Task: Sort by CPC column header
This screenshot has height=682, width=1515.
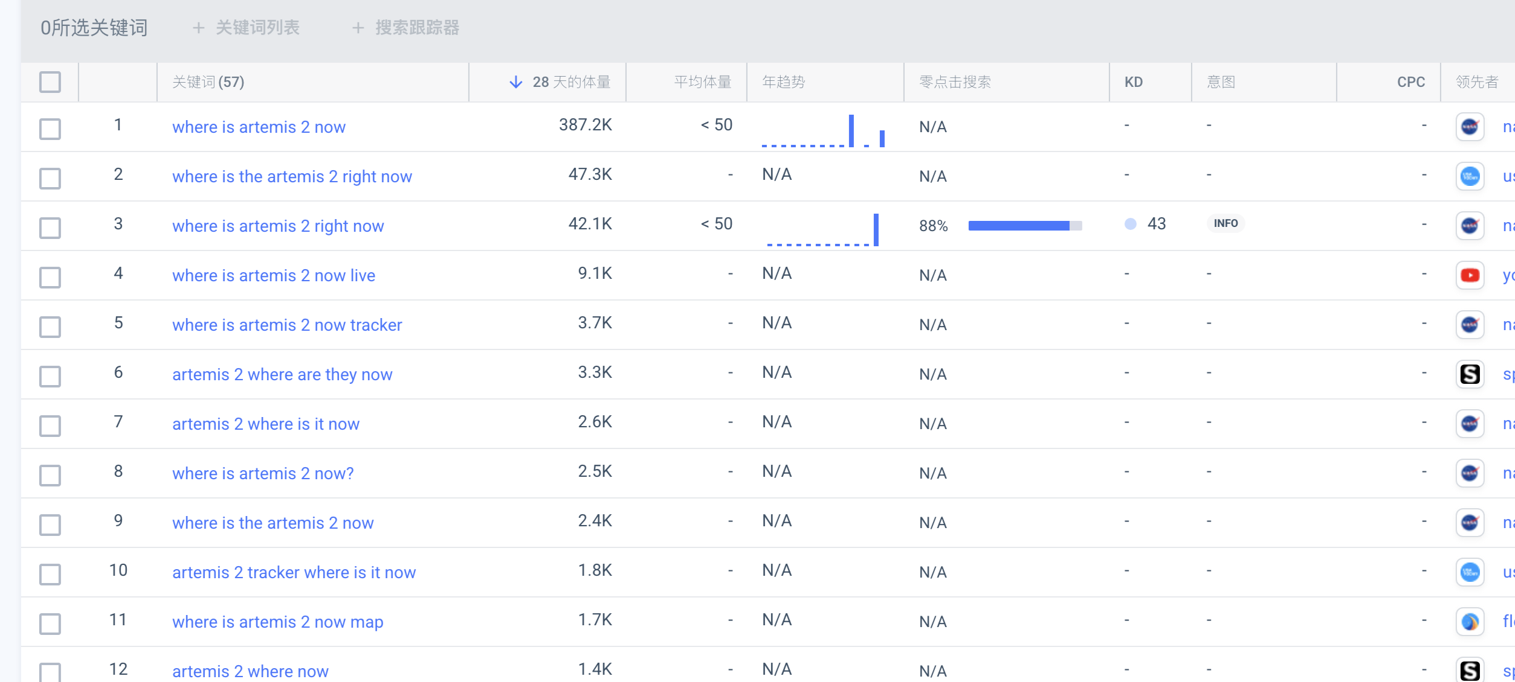Action: 1410,82
